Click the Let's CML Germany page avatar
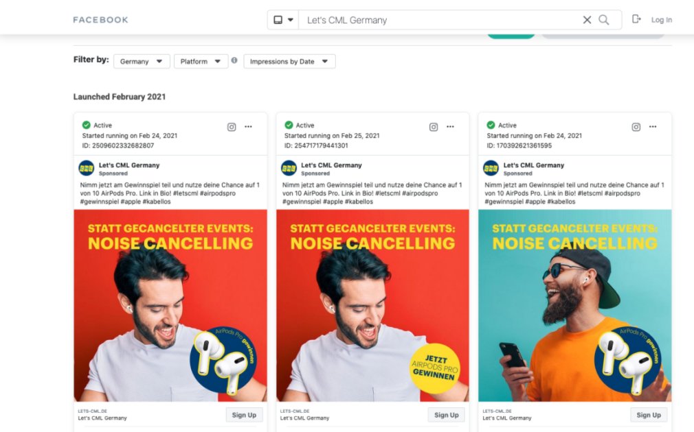The height and width of the screenshot is (432, 694). tap(86, 168)
